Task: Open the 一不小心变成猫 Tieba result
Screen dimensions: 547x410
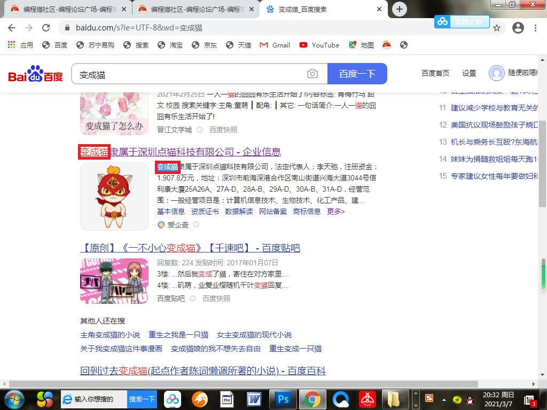Action: click(190, 248)
